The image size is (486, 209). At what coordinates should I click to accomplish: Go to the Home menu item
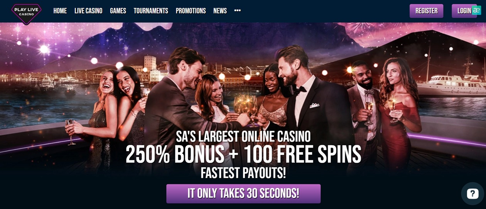pyautogui.click(x=60, y=11)
